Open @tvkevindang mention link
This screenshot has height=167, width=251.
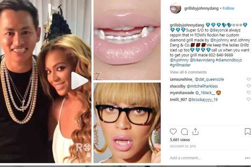202,60
